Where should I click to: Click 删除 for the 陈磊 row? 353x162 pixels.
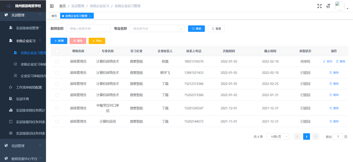point(340,61)
